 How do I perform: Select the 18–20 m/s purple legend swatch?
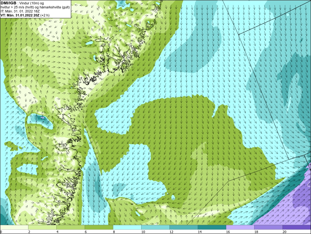pyautogui.click(x=269, y=227)
